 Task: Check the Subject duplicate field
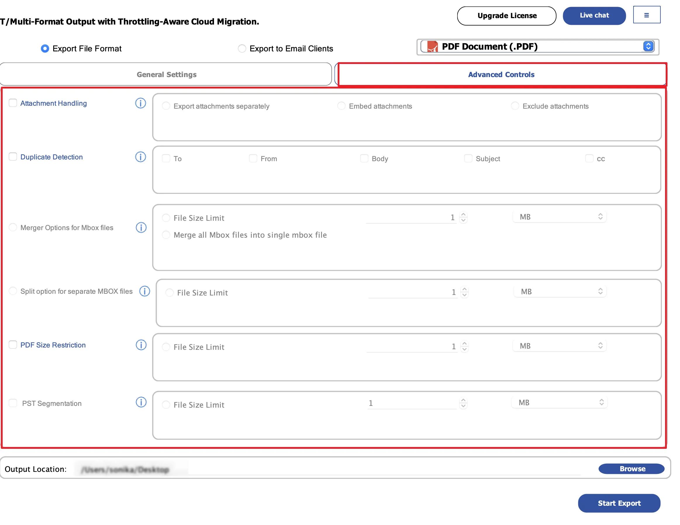click(x=468, y=158)
